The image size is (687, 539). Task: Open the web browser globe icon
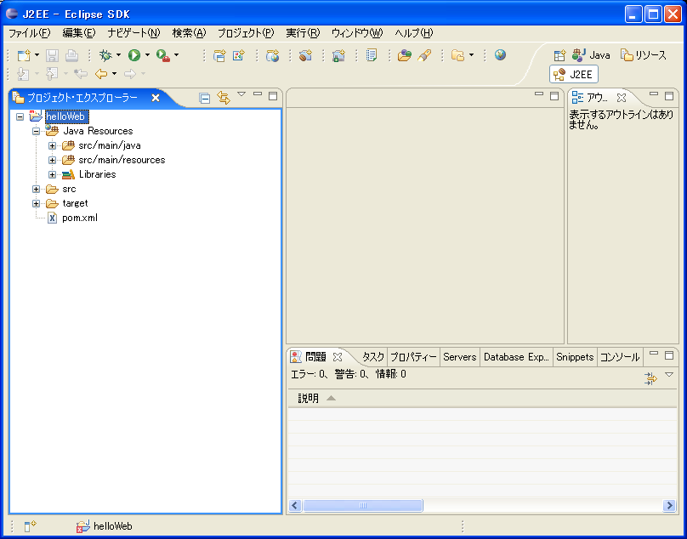500,55
